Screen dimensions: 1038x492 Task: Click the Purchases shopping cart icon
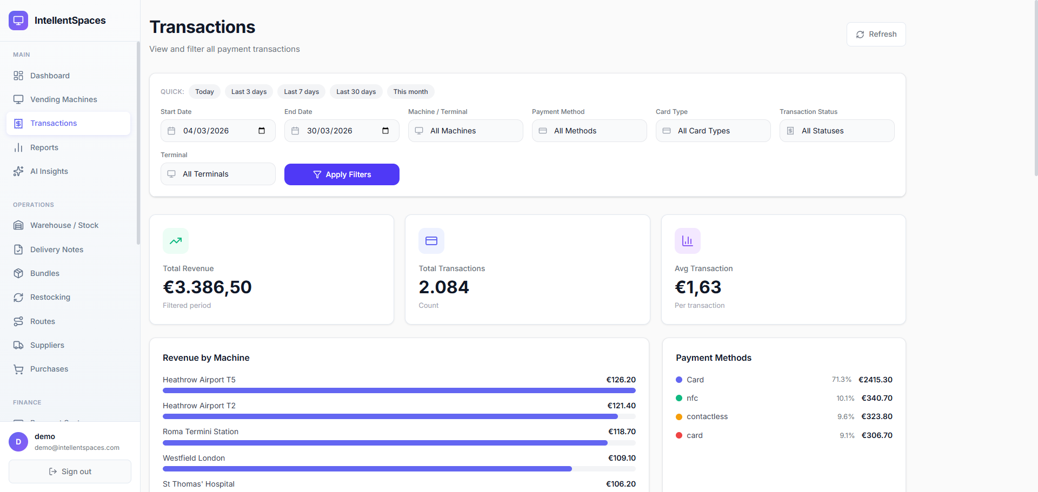[18, 369]
